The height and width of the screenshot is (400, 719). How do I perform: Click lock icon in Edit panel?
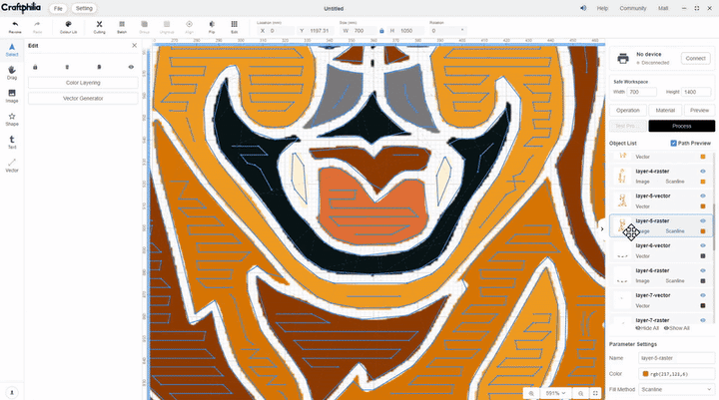35,67
